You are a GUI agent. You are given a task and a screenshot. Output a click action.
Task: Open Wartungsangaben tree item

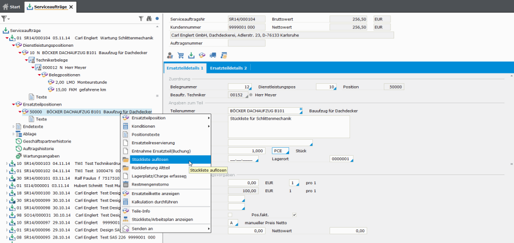pyautogui.click(x=37, y=156)
